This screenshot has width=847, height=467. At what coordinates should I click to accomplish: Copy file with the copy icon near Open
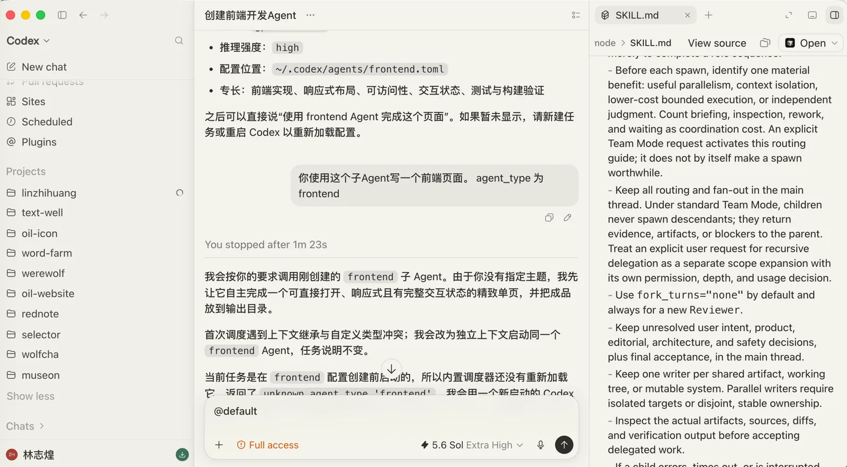(x=765, y=43)
